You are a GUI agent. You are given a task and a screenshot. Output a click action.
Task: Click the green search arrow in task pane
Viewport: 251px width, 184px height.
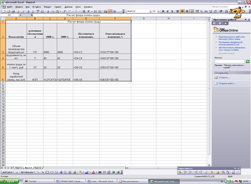247,61
